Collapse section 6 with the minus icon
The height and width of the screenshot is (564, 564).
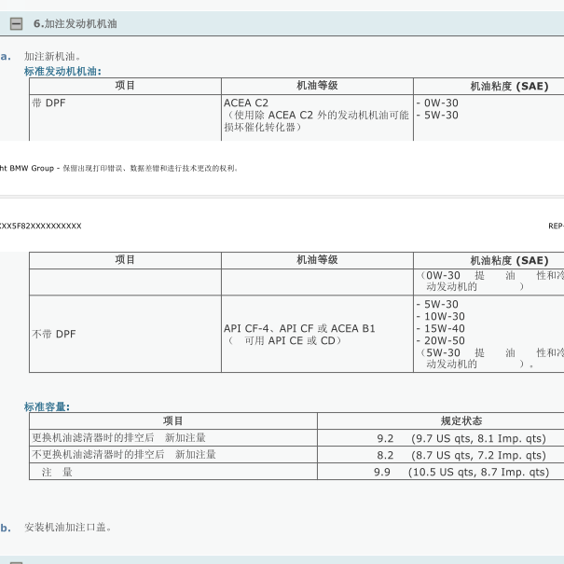[x=16, y=23]
